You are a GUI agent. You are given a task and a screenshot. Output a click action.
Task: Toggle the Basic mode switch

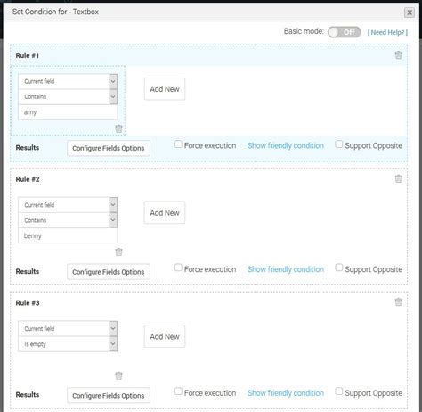344,32
